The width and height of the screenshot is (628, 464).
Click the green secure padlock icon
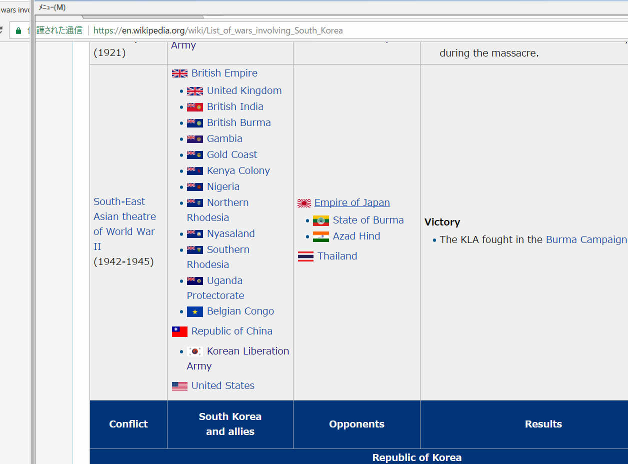coord(18,30)
